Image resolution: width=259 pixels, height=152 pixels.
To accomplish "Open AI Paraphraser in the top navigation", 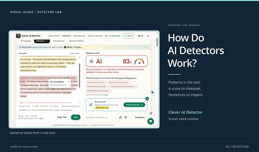I will (79, 36).
